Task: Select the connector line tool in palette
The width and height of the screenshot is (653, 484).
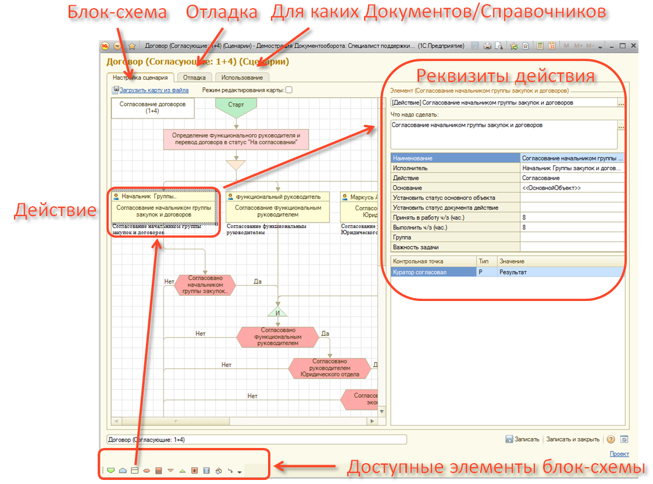Action: click(x=230, y=471)
